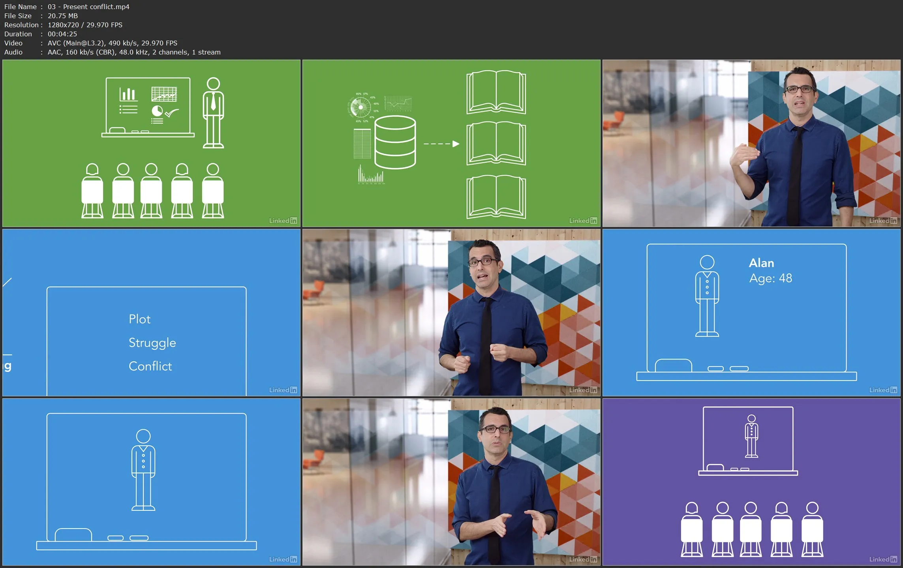903x568 pixels.
Task: Click the Alan figure icon beside his name
Action: click(x=707, y=296)
